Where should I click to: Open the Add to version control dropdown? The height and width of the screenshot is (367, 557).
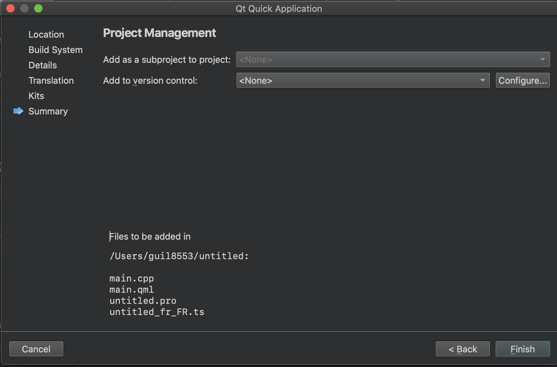click(x=363, y=80)
